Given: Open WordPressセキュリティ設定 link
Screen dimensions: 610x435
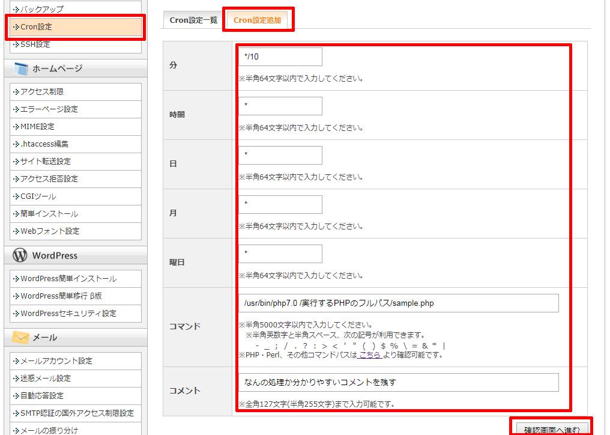Looking at the screenshot, I should tap(68, 314).
